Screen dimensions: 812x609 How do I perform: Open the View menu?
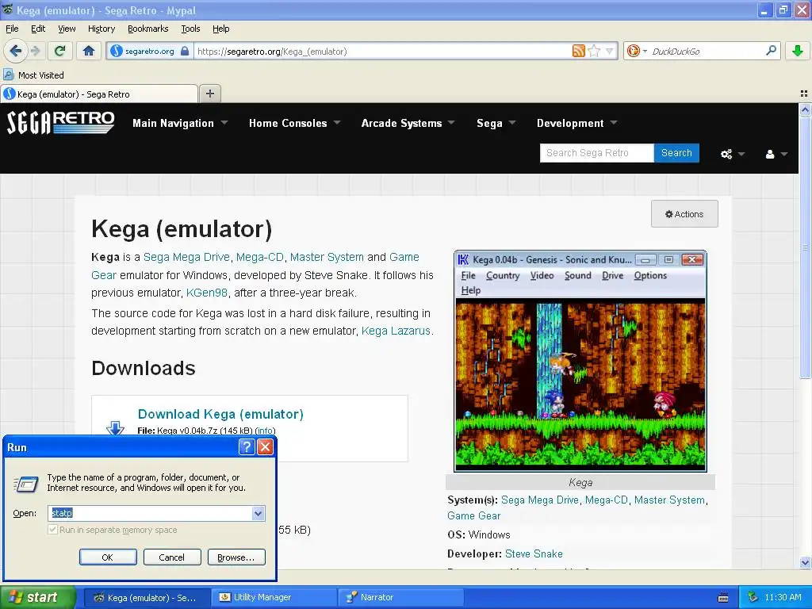tap(67, 29)
